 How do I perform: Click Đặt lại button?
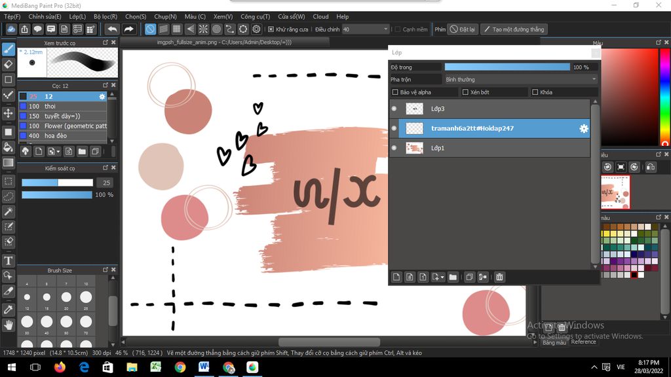463,29
